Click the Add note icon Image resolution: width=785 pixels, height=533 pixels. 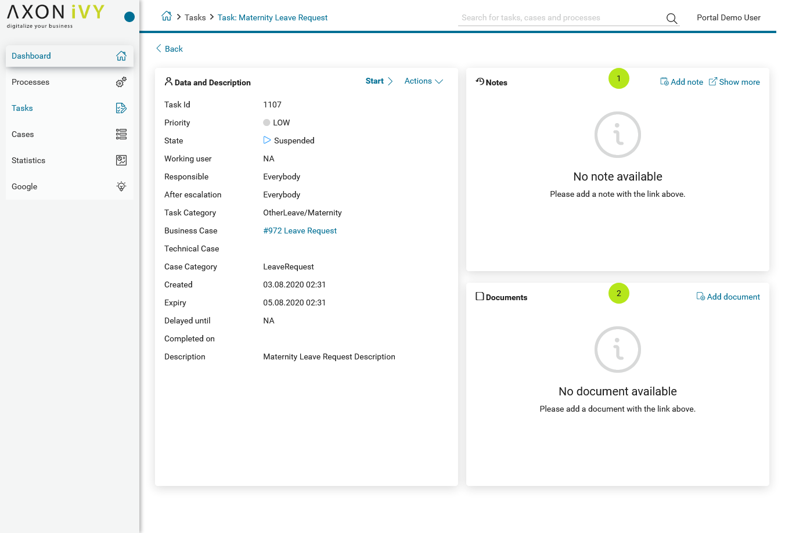(664, 82)
